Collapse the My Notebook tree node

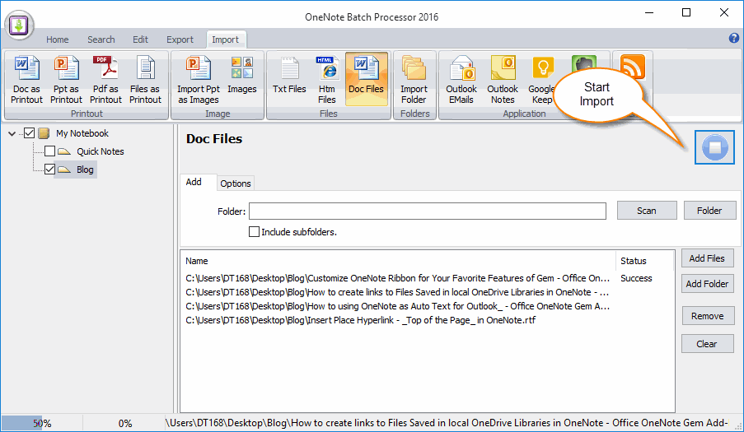[12, 133]
